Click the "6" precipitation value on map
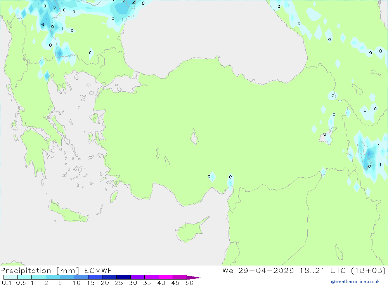This screenshot has height=285, width=388. [x=43, y=24]
